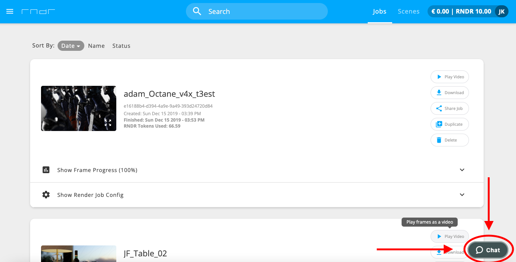
Task: Click the RNDR Tokens Used: 66.59 text
Action: (x=152, y=126)
